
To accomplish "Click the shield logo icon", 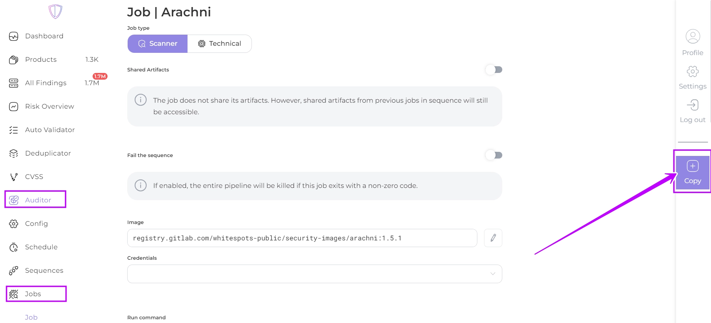I will click(x=55, y=12).
